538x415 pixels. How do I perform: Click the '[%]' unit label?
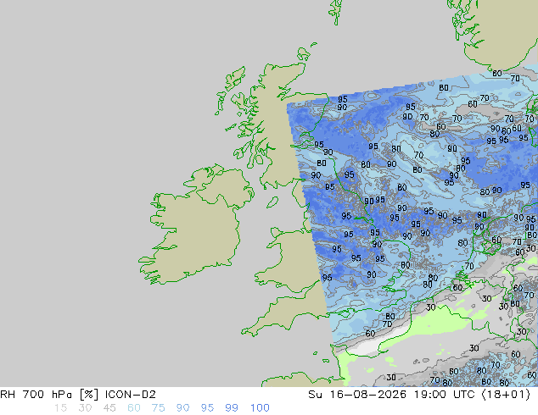point(89,395)
